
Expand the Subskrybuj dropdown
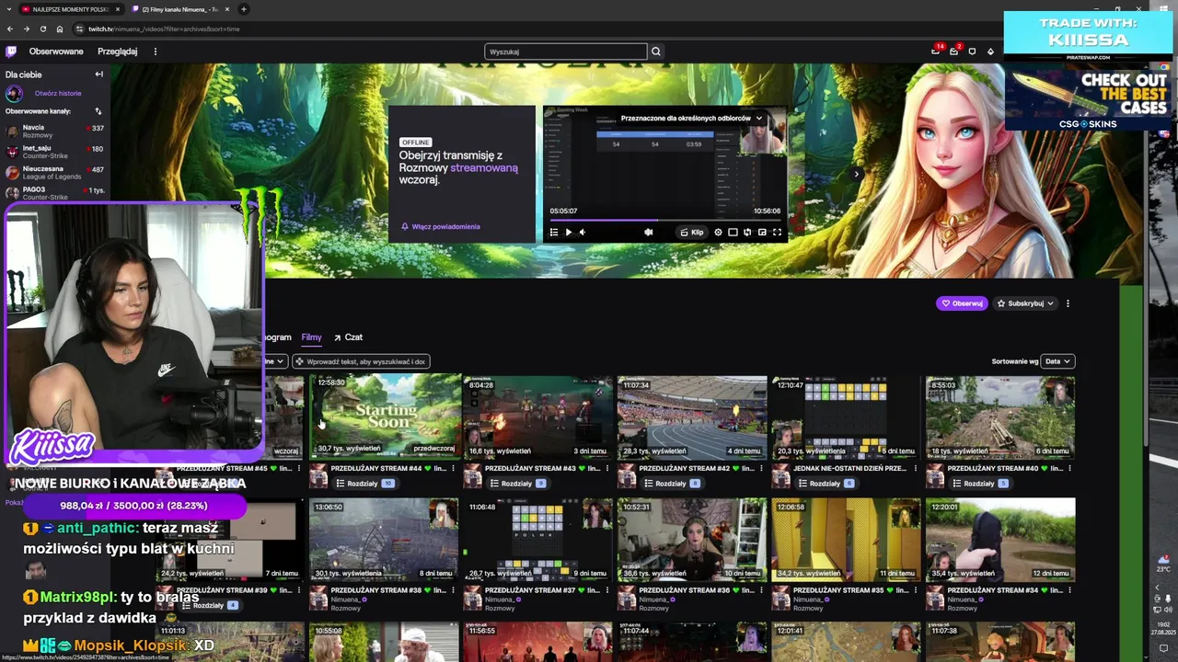point(1025,303)
